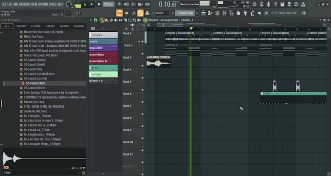
Task: Click the Pause transport button
Action: point(85,4)
